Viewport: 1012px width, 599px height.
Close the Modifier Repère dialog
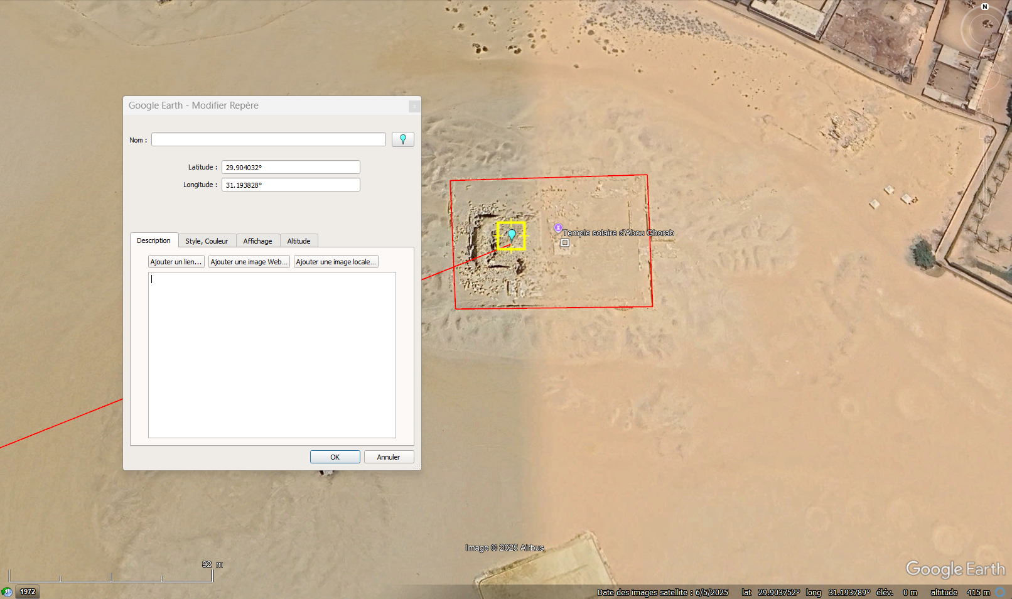(414, 106)
